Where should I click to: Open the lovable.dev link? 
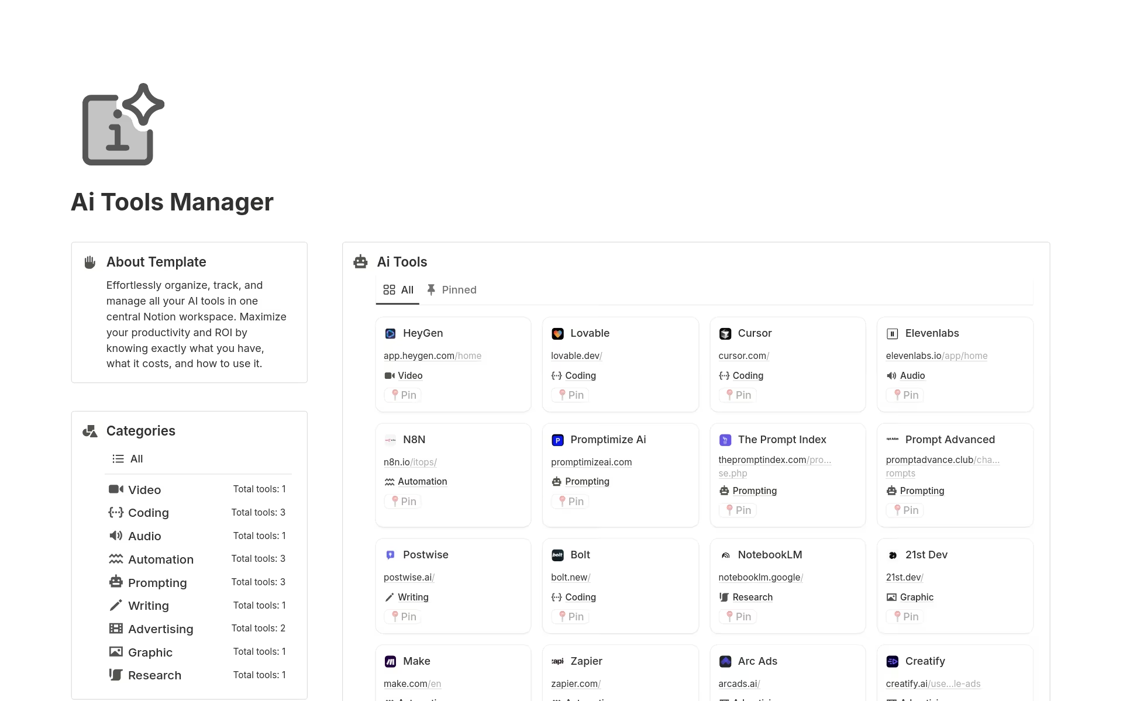click(x=576, y=355)
